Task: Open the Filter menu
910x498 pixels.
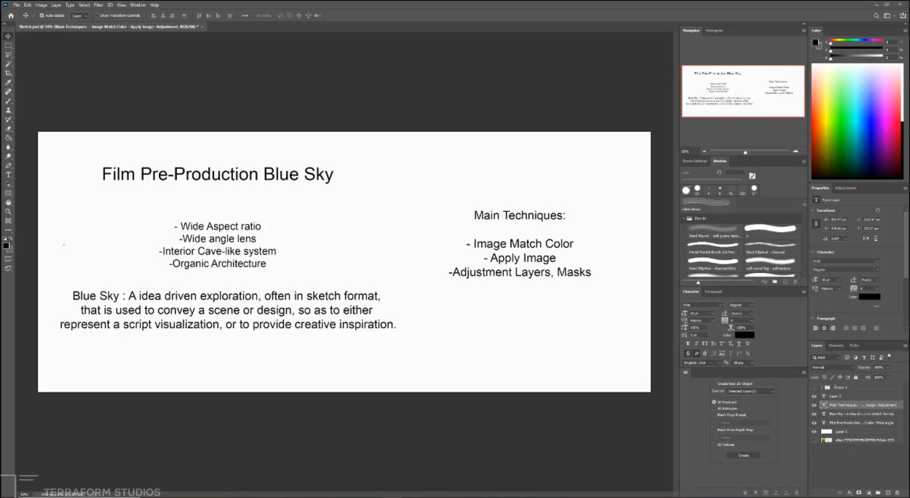Action: (x=99, y=5)
